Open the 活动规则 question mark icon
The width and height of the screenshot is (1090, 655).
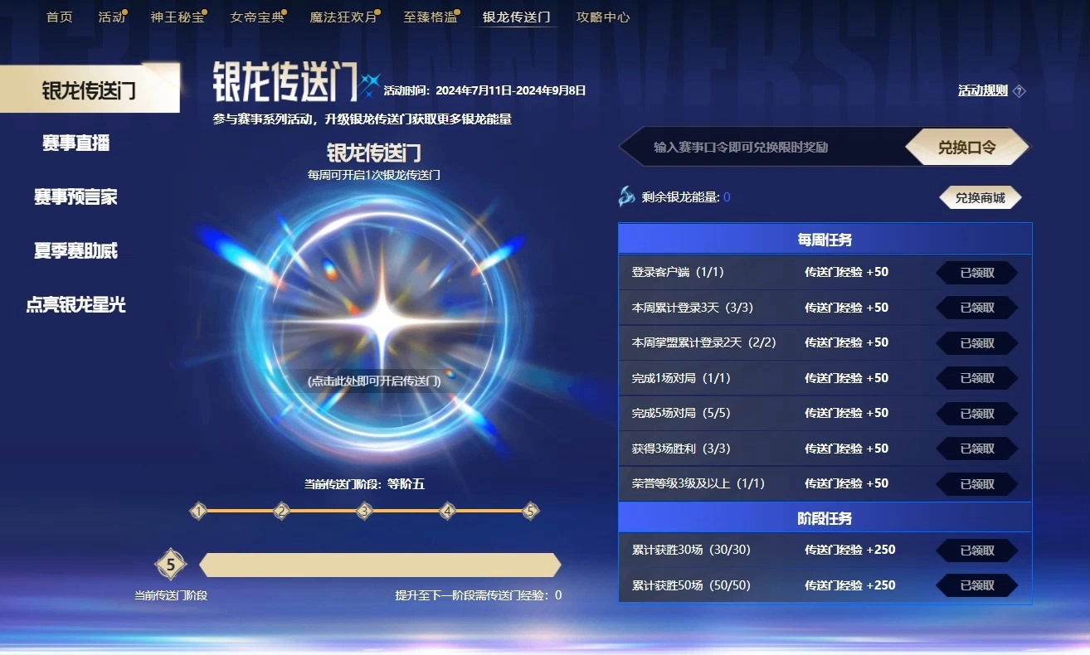(x=1020, y=90)
